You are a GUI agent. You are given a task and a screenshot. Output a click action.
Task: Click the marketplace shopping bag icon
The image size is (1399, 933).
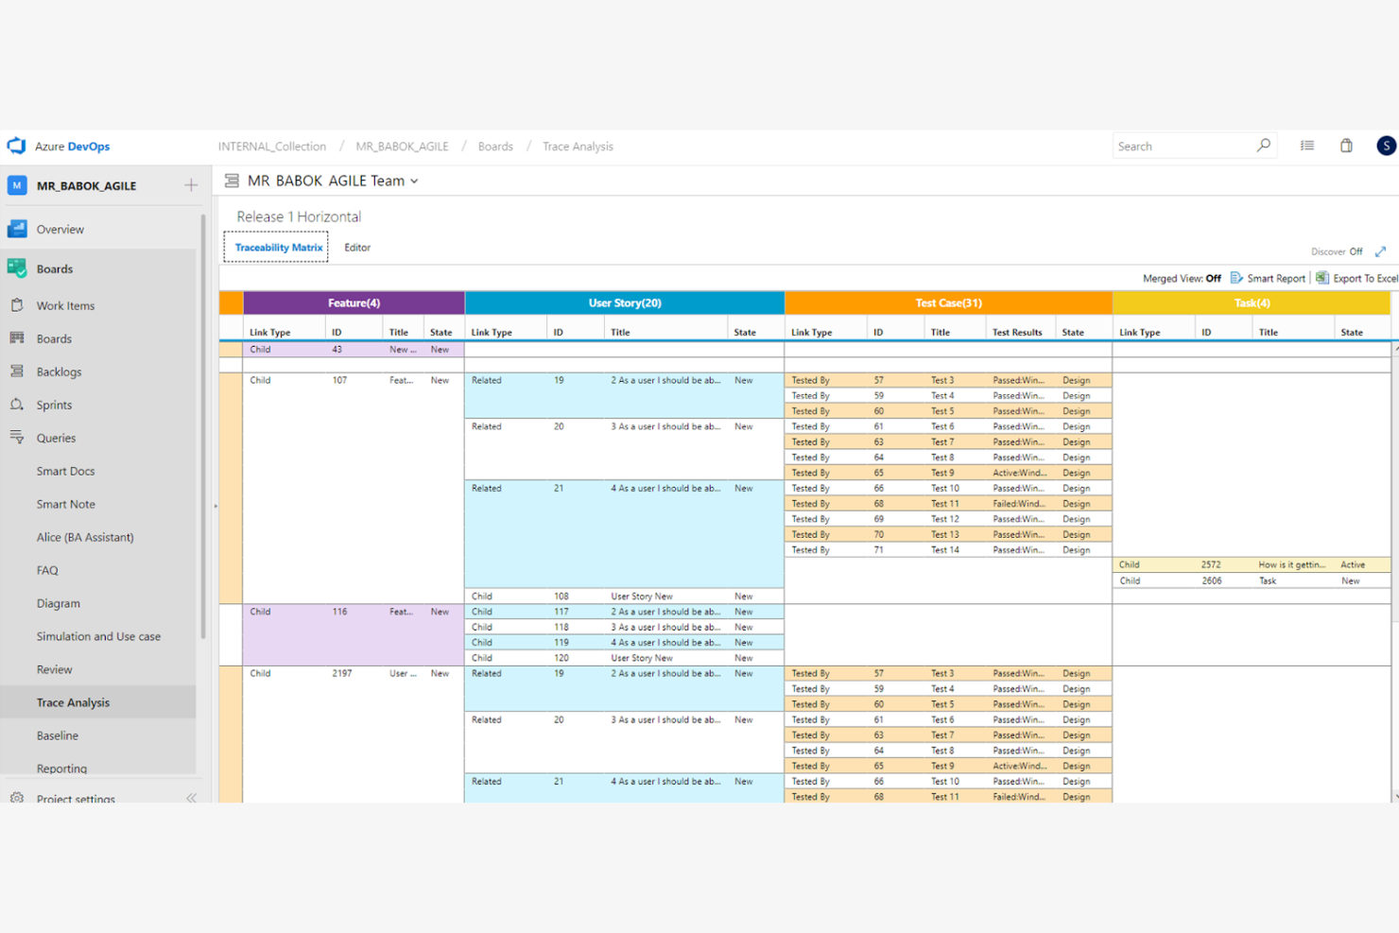(x=1346, y=146)
